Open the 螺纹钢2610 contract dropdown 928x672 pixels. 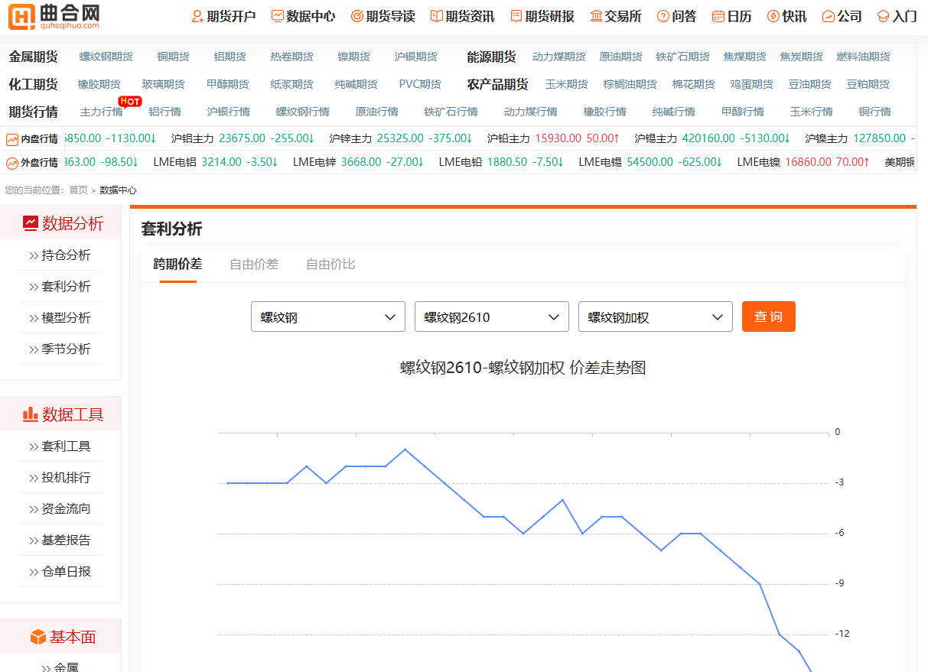492,317
